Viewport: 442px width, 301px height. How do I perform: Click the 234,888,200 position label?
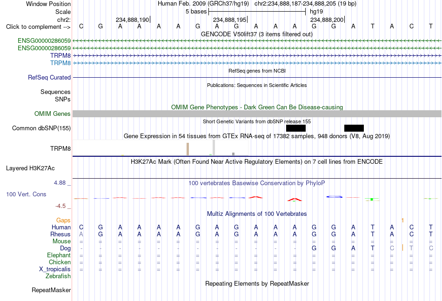pos(327,20)
